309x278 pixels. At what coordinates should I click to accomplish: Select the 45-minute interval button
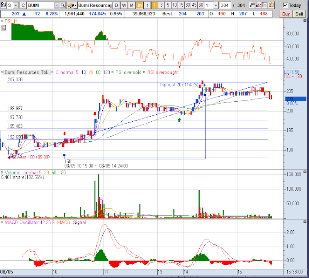click(x=194, y=5)
